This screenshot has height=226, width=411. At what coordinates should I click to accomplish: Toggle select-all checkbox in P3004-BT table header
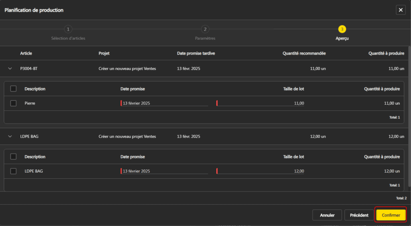[x=13, y=89]
